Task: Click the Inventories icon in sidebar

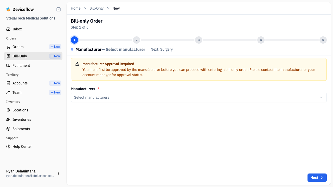Action: coord(8,119)
